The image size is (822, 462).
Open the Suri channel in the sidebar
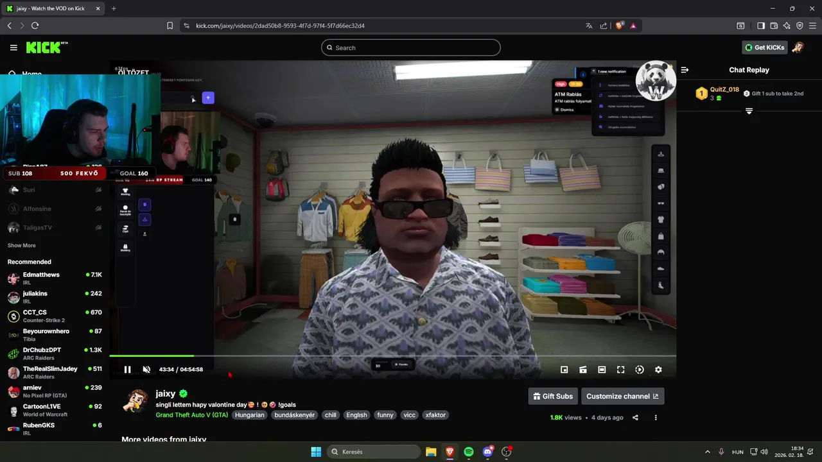tap(55, 190)
